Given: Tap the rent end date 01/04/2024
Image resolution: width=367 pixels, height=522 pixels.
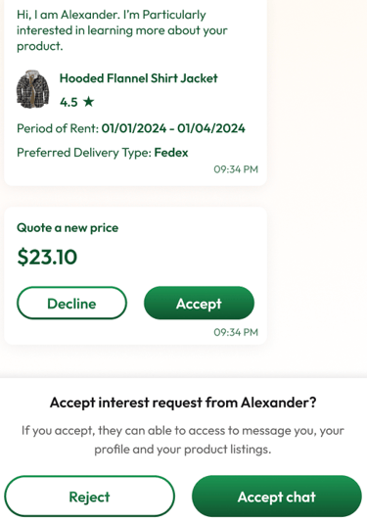Looking at the screenshot, I should [211, 128].
